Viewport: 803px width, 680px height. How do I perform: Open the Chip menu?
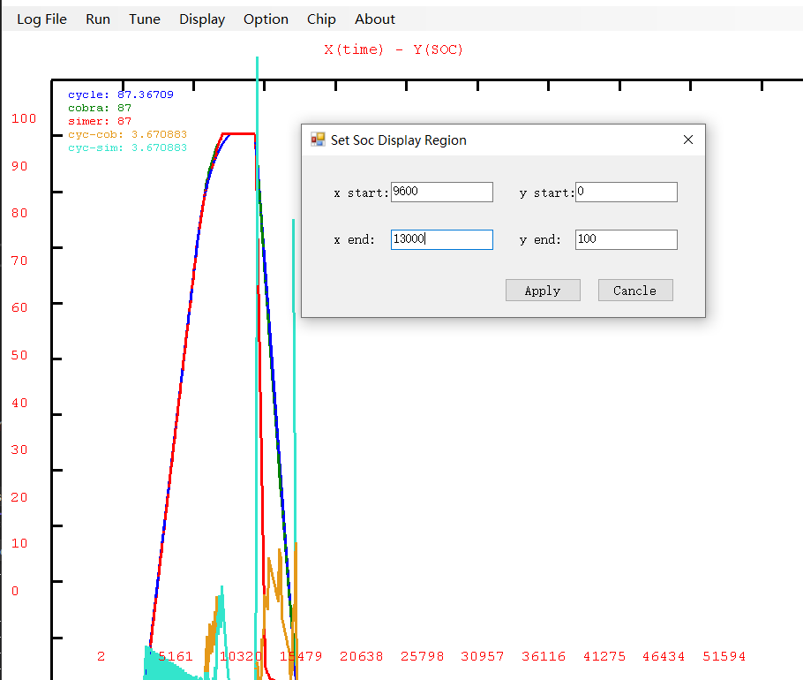(x=321, y=19)
